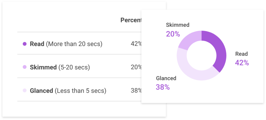Click the 38% cell in the Glanced row
The width and height of the screenshot is (266, 120).
click(x=136, y=91)
